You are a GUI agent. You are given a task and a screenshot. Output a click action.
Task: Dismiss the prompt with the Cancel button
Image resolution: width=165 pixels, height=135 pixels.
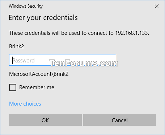(119, 120)
